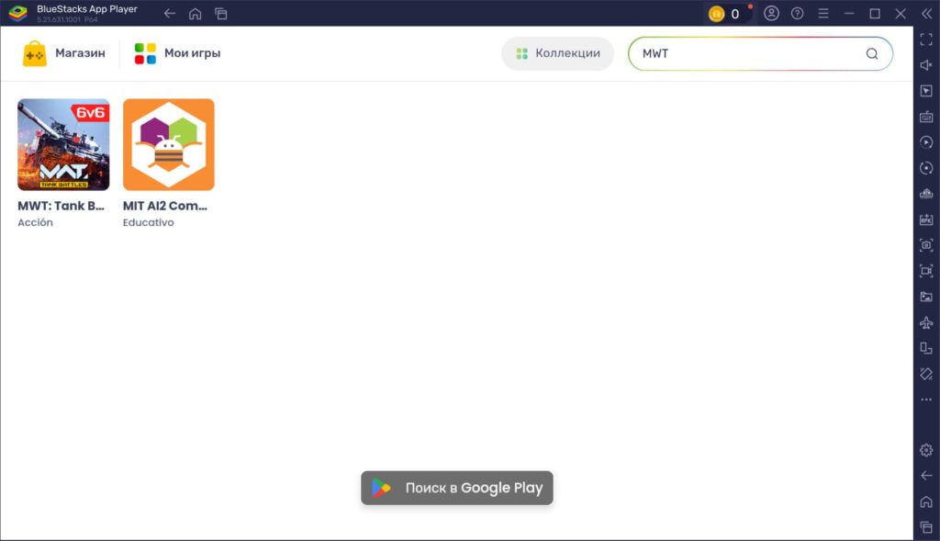This screenshot has width=940, height=541.
Task: Open the MIT AI2 Companion app thumbnail
Action: [x=169, y=144]
